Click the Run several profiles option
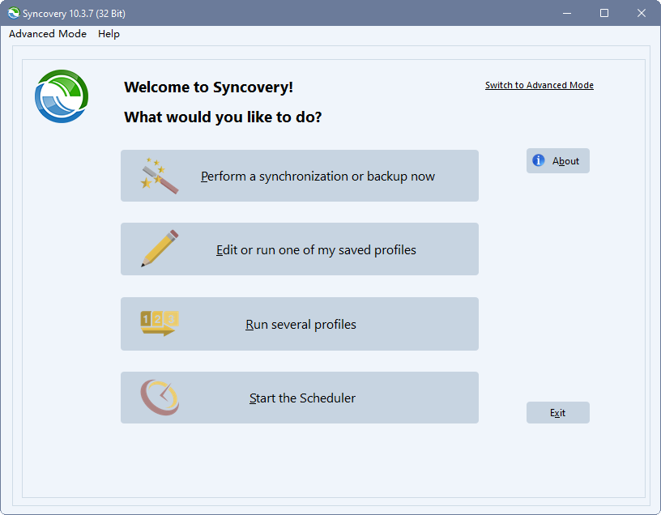Screen dimensions: 661x515 coord(301,324)
